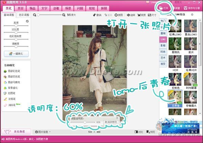This screenshot has height=143, width=203.
Task: Toggle the 对比 compare view
Action: click(139, 132)
